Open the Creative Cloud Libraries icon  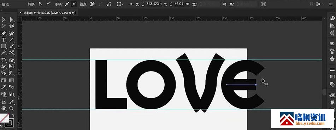click(x=332, y=95)
